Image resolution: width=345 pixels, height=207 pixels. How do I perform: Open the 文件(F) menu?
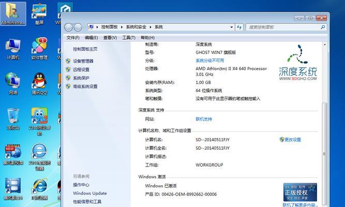click(73, 38)
